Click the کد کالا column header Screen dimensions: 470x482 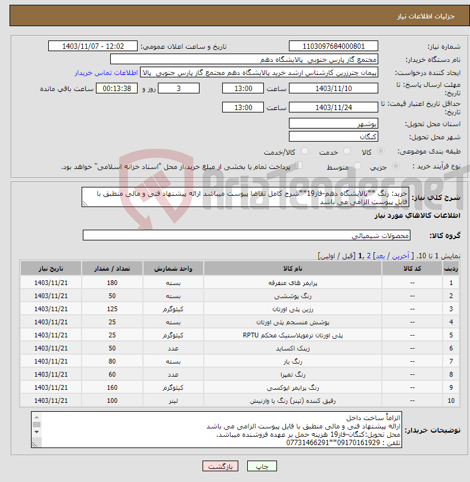[x=412, y=268]
